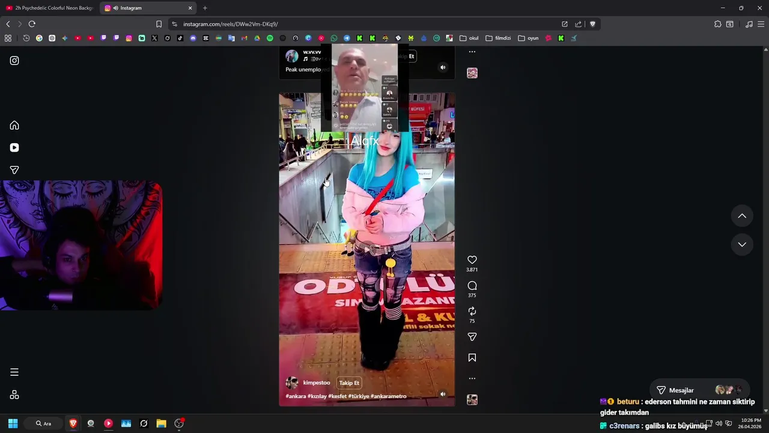Switch to the 2h Psychedelic YouTube tab

tap(49, 8)
